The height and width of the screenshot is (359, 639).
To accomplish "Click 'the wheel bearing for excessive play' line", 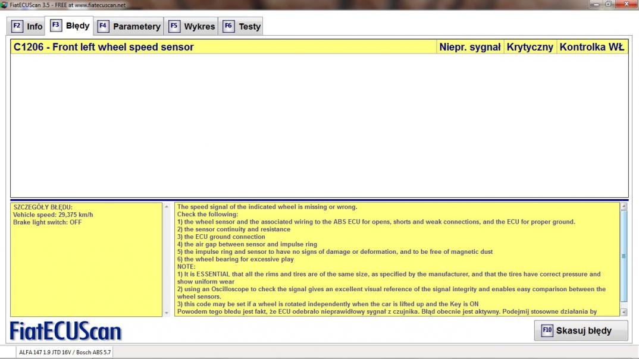I will 235,259.
